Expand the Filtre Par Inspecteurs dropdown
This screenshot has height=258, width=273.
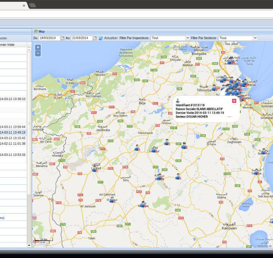click(x=187, y=38)
